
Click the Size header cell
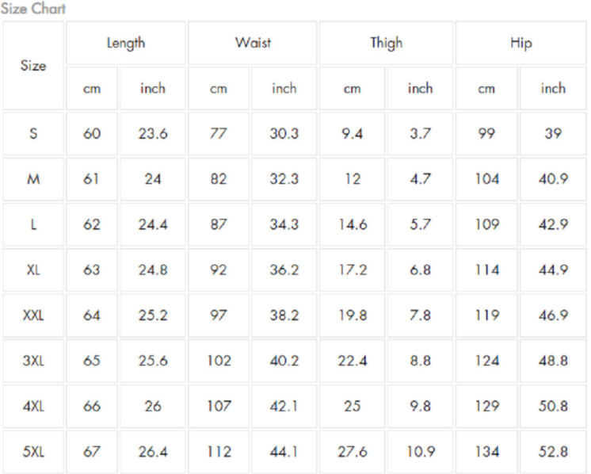click(x=33, y=66)
